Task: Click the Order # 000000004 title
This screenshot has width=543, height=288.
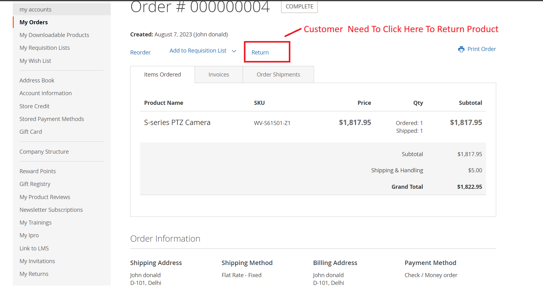Action: coord(200,7)
